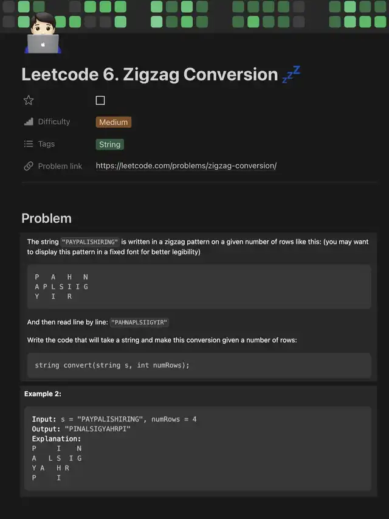Click the inline code "PAHNAPLSIIGYIR"

tap(139, 322)
